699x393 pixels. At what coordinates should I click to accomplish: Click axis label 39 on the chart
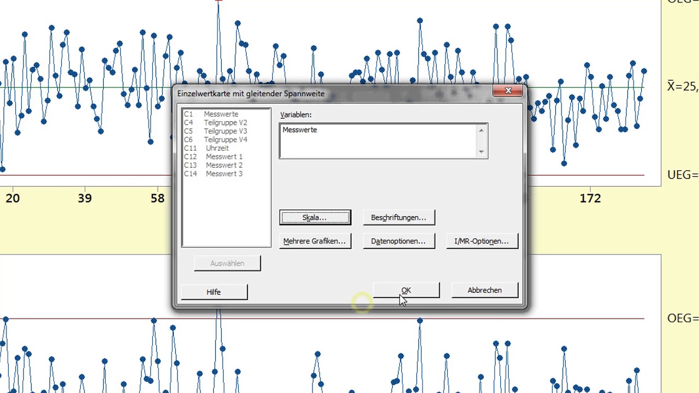85,198
